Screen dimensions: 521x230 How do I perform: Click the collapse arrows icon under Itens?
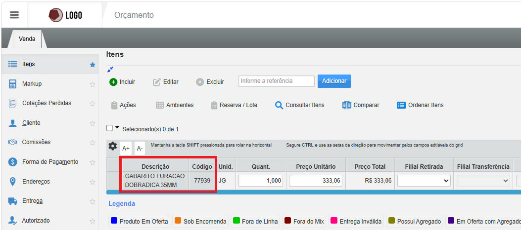click(x=110, y=69)
